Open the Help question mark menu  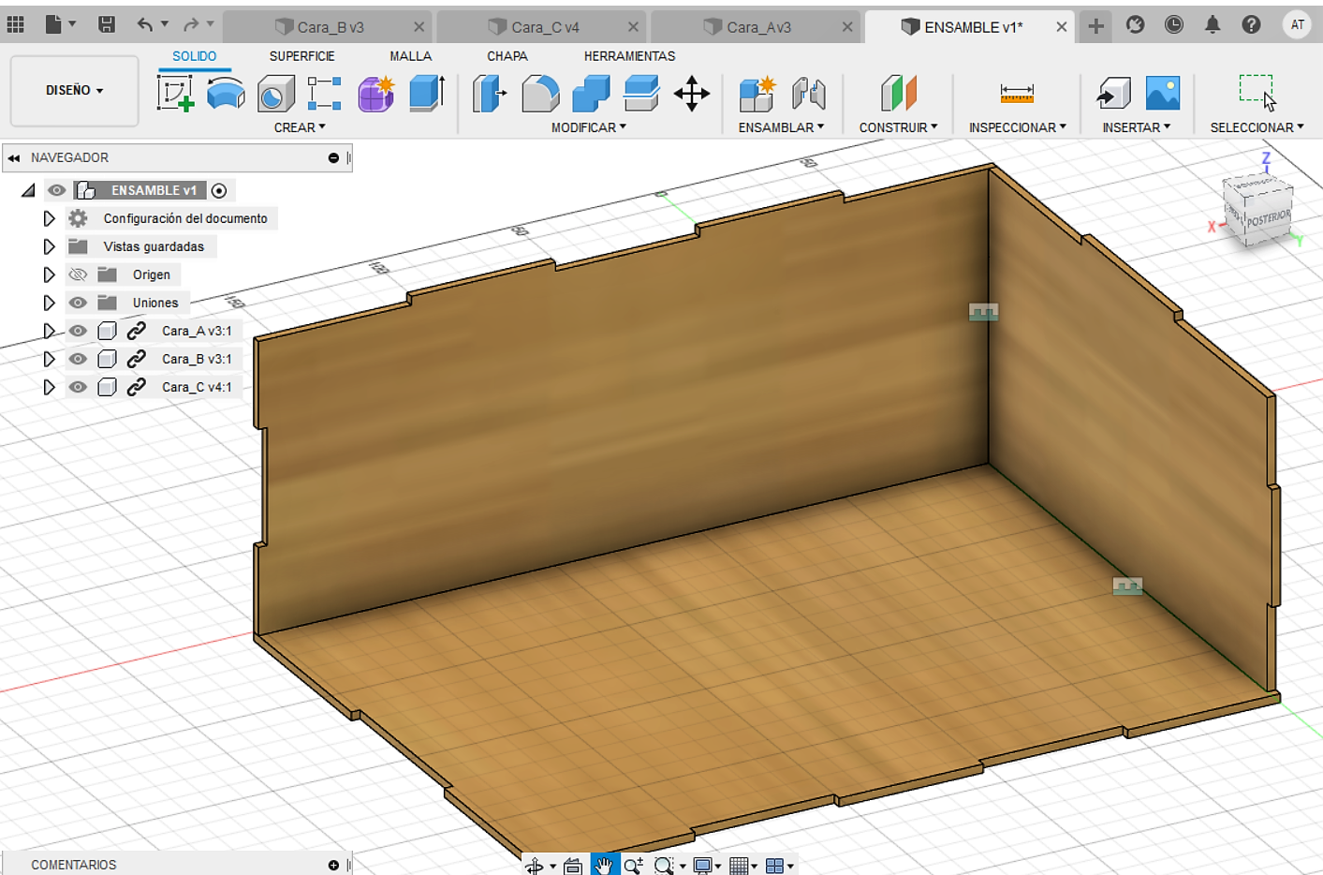coord(1251,24)
